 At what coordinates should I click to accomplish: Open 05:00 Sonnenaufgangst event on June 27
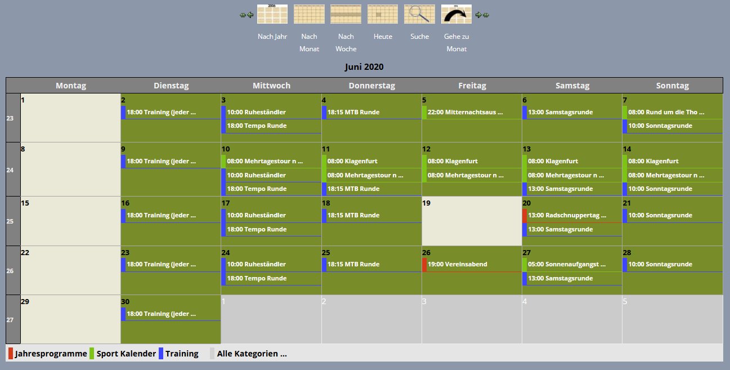(x=567, y=264)
